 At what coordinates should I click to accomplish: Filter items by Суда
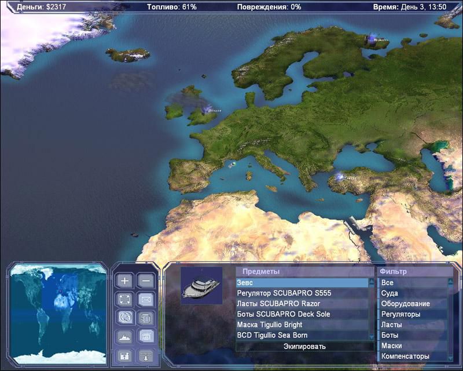coord(411,293)
